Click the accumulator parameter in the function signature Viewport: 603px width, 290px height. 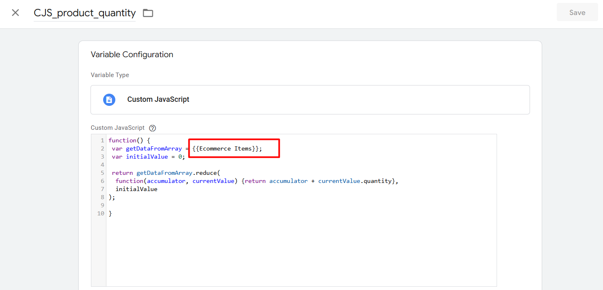tap(166, 181)
